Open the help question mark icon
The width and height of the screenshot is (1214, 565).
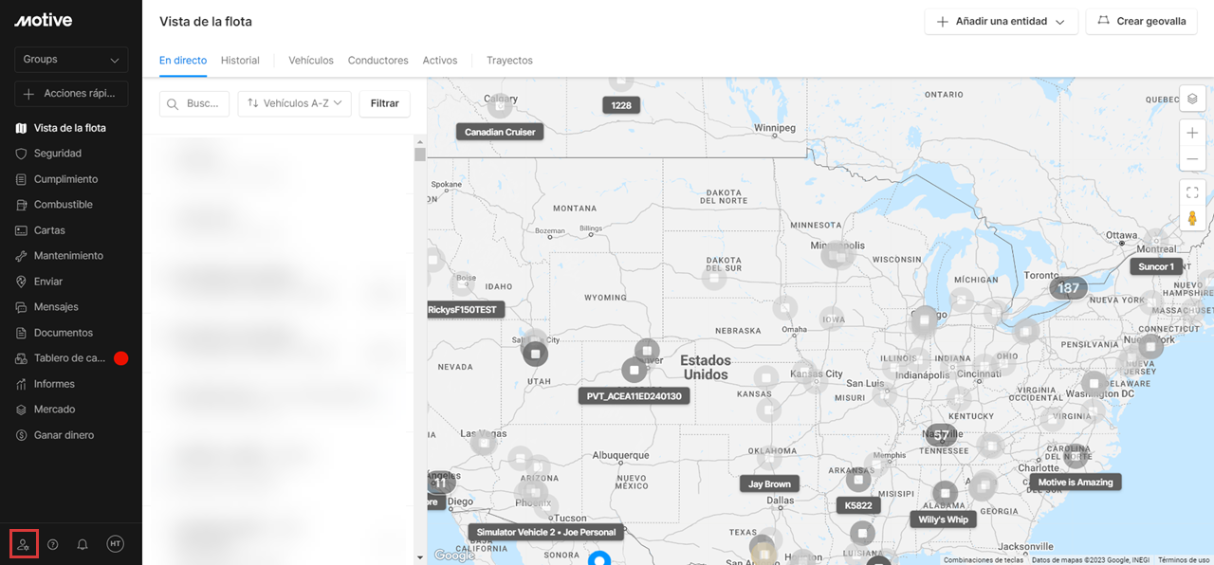(x=53, y=544)
